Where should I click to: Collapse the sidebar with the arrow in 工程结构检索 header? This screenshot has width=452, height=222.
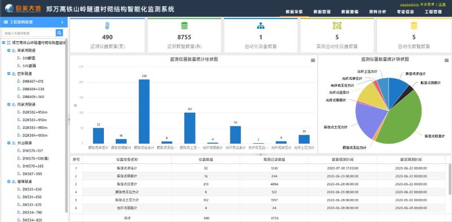click(62, 22)
